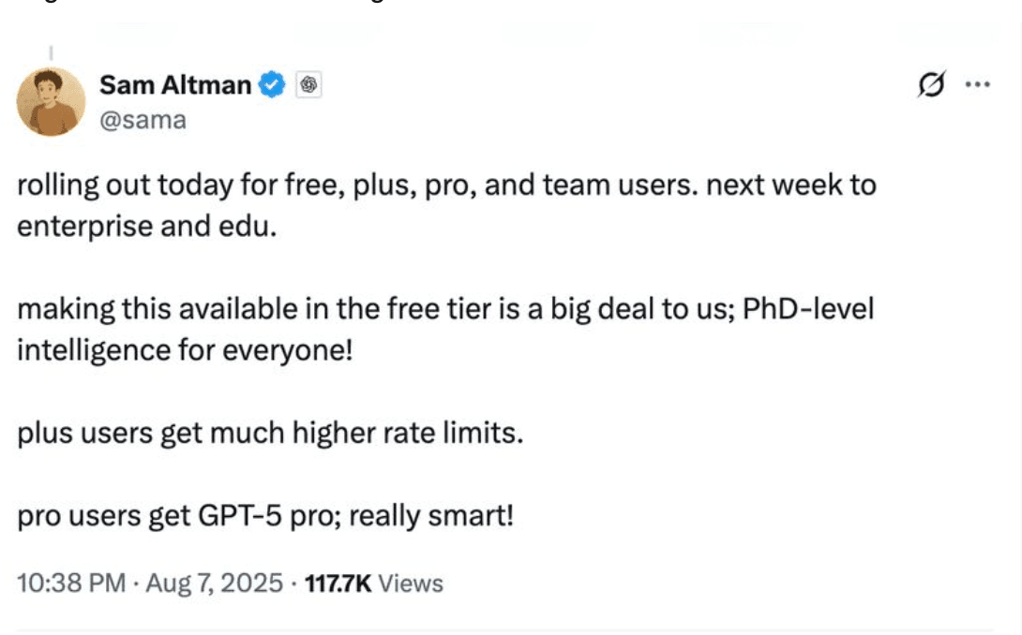The height and width of the screenshot is (635, 1022).
Task: Click the "intelligence for everyone!" text line
Action: (183, 350)
